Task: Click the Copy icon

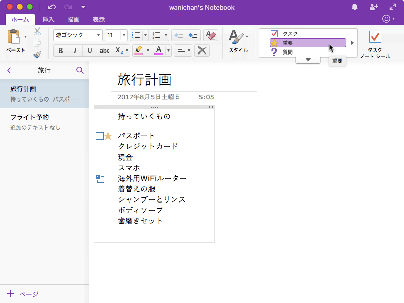Action: [x=37, y=43]
